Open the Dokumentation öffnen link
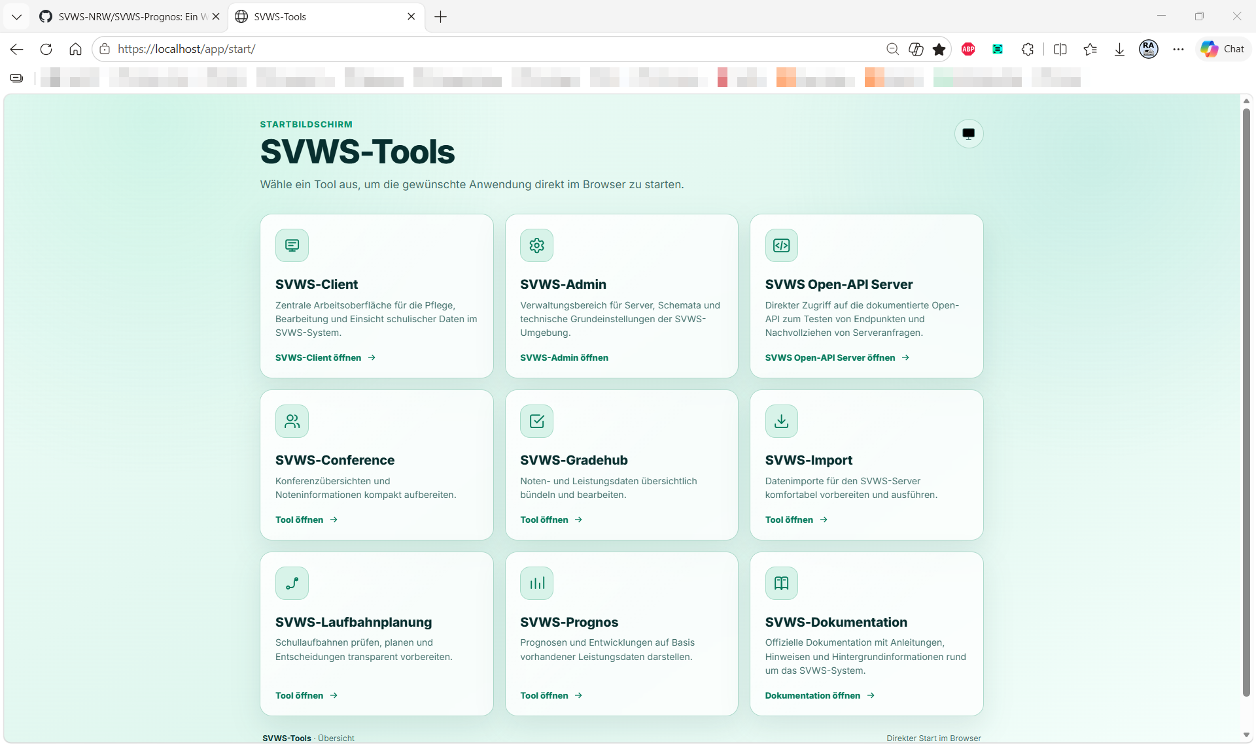Image resolution: width=1256 pixels, height=745 pixels. (x=820, y=695)
